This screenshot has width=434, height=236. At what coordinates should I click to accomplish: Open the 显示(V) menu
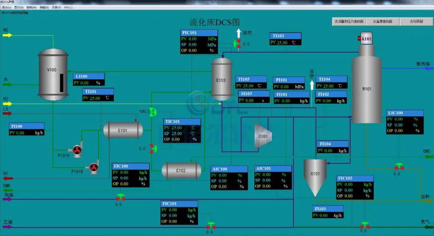pyautogui.click(x=18, y=7)
